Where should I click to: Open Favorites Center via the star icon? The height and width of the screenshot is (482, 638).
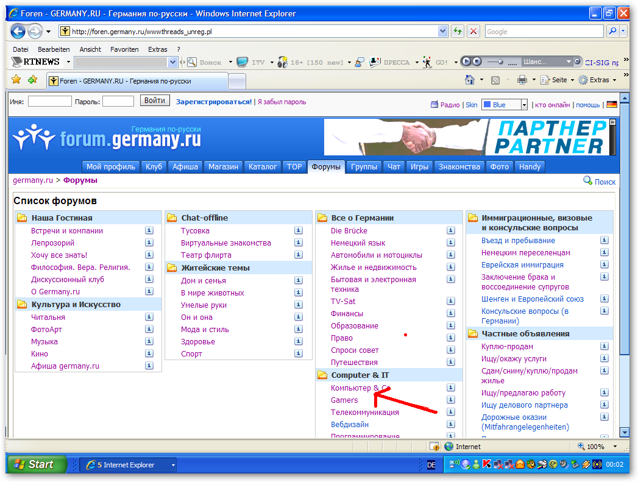pyautogui.click(x=16, y=80)
